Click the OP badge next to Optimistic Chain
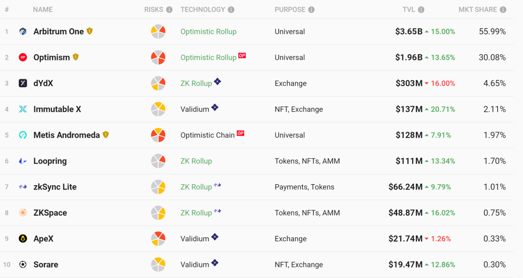The width and height of the screenshot is (523, 278). 241,133
